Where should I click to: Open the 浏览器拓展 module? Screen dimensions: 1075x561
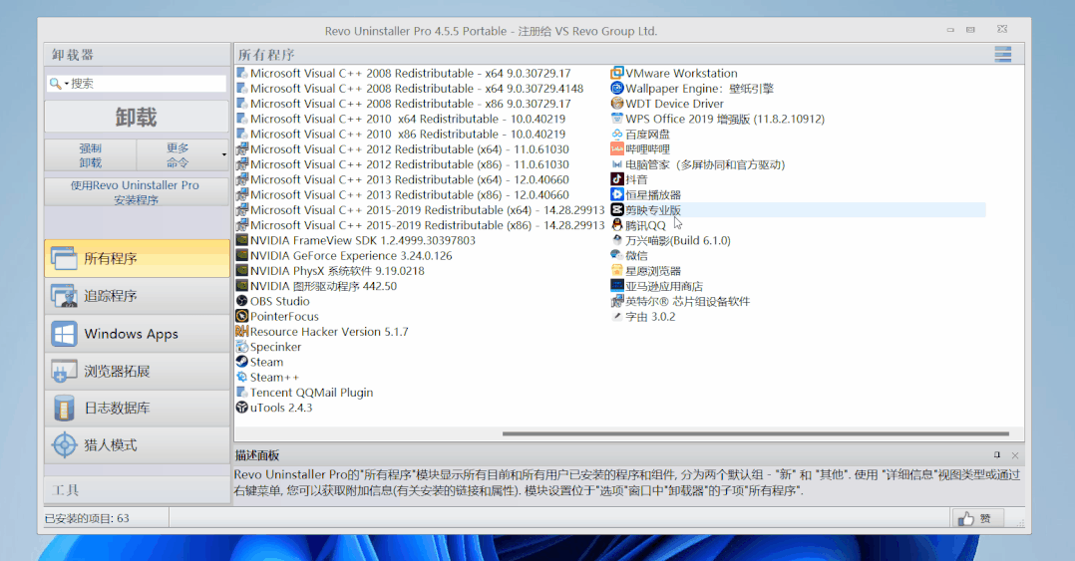tap(138, 372)
